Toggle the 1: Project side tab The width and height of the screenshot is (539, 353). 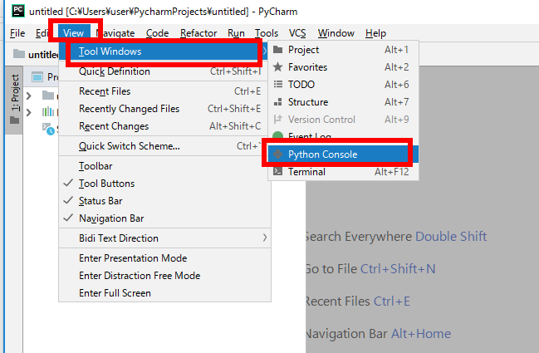[14, 100]
